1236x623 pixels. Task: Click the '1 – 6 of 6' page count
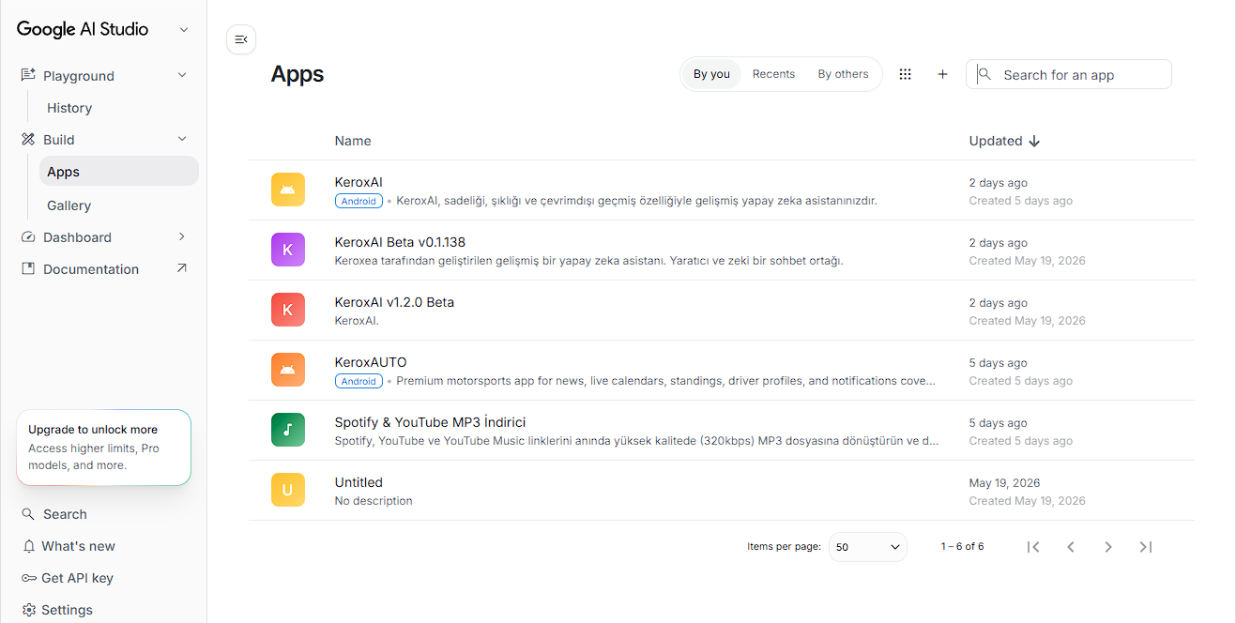coord(963,547)
